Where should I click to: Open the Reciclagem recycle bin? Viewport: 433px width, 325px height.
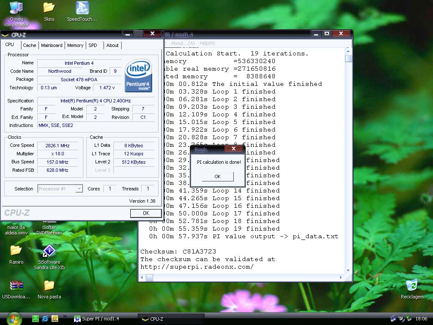[x=412, y=289]
